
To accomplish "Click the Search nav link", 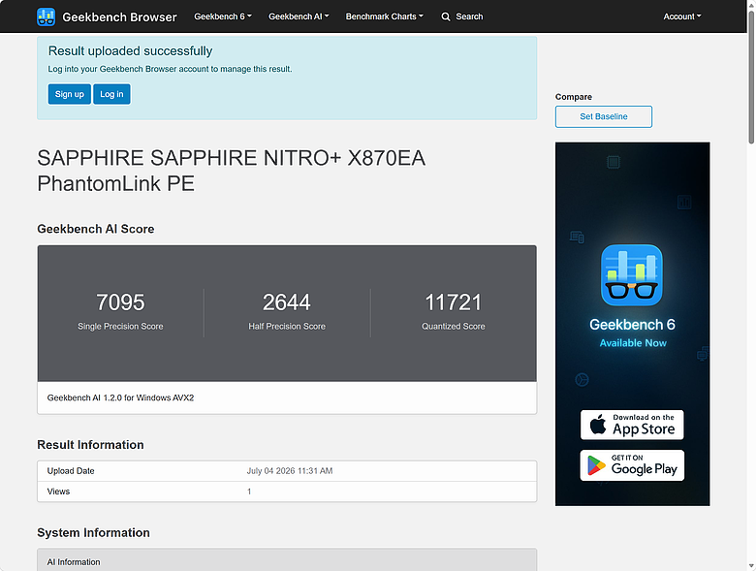I will (469, 16).
